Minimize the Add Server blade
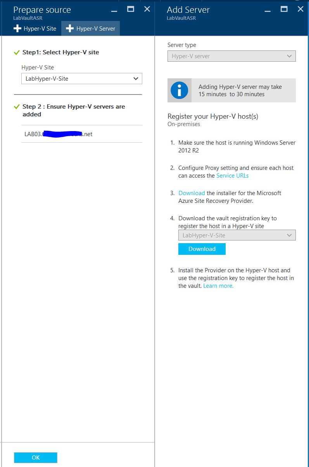 268,10
